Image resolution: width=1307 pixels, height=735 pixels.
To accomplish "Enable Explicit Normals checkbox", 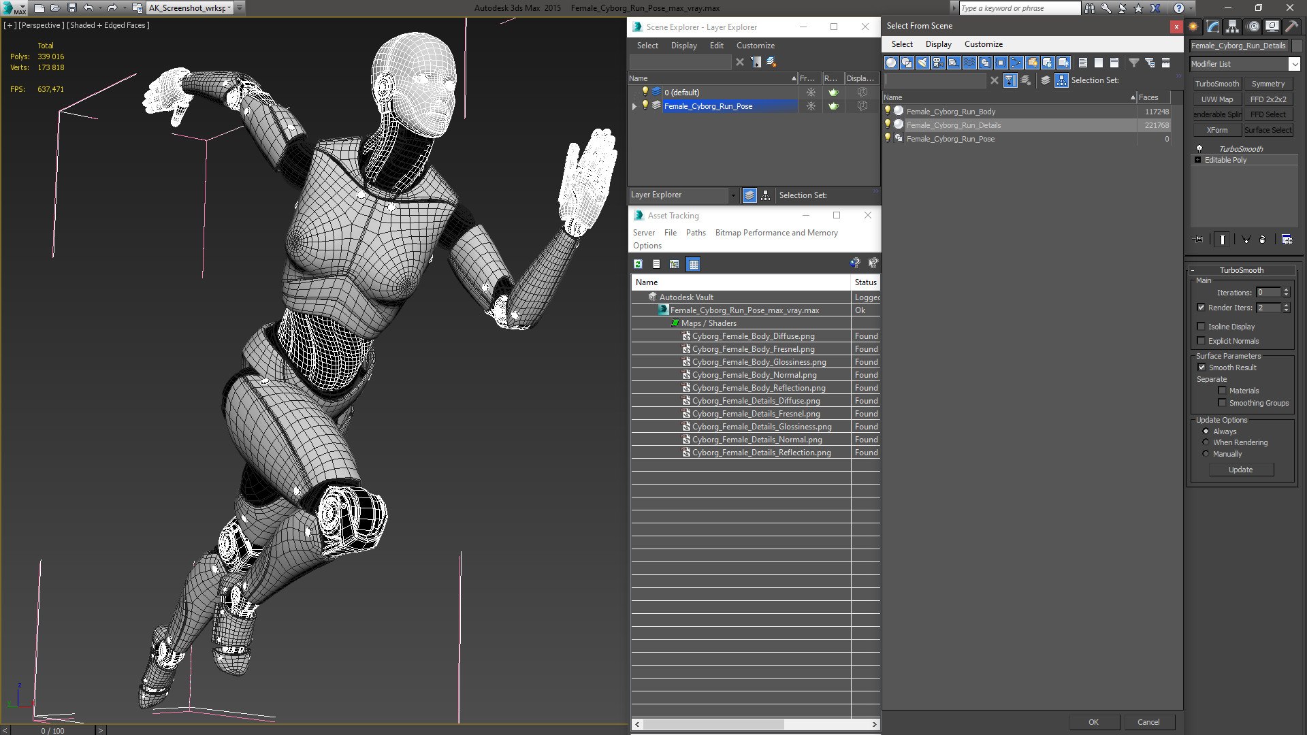I will (x=1201, y=341).
